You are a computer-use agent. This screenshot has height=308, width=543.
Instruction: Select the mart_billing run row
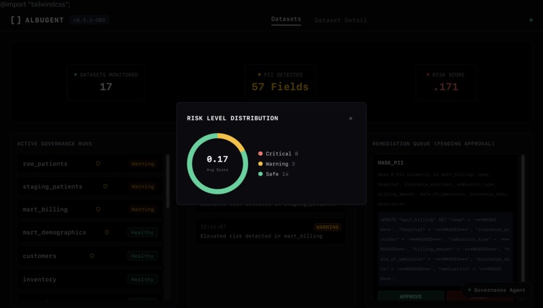coord(90,209)
